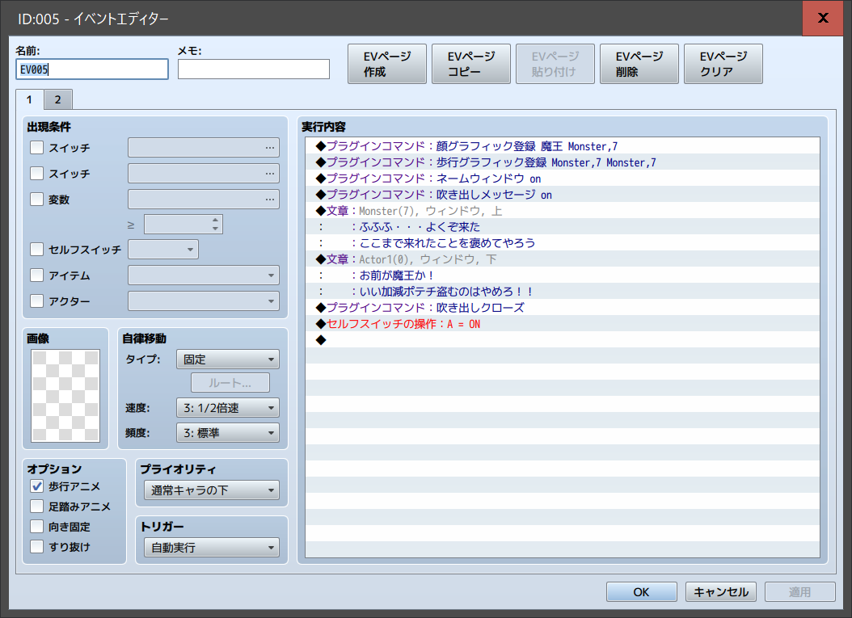The width and height of the screenshot is (852, 618).
Task: Switch to event page tab 1
Action: click(29, 100)
